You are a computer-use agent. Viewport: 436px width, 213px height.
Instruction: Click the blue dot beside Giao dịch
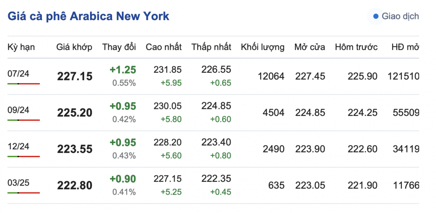(376, 16)
